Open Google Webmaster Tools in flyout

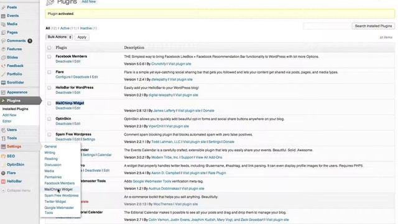coord(59,210)
